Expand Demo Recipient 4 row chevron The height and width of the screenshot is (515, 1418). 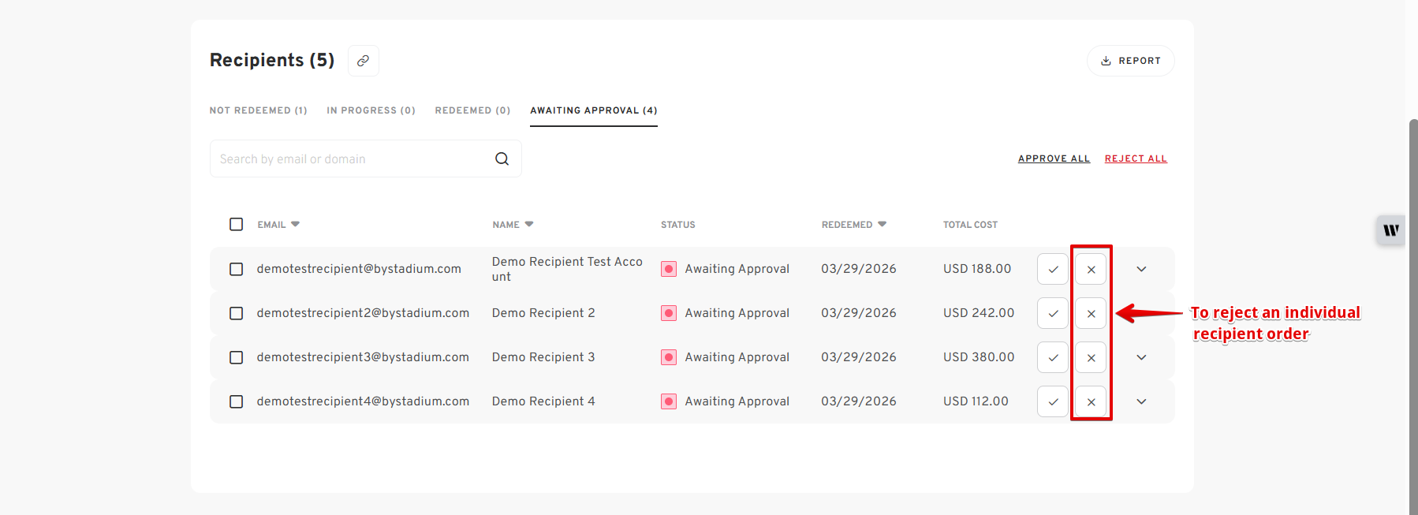(1141, 401)
